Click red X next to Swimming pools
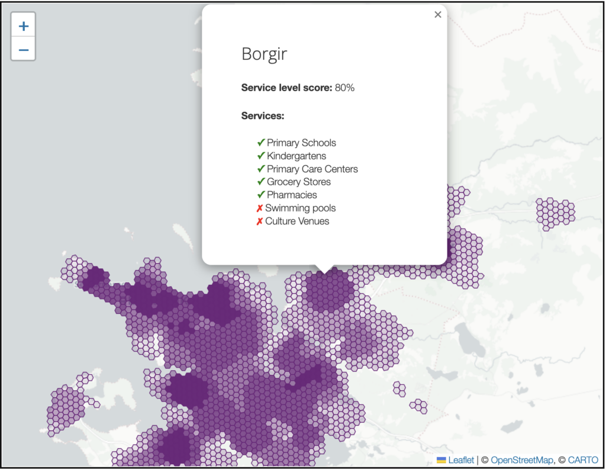The image size is (606, 469). point(259,208)
